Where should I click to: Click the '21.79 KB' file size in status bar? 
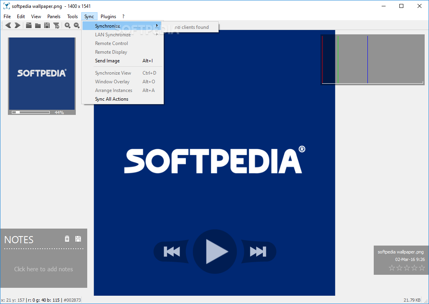[412, 300]
